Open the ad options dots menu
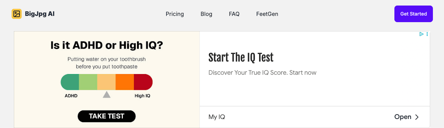 click(427, 34)
